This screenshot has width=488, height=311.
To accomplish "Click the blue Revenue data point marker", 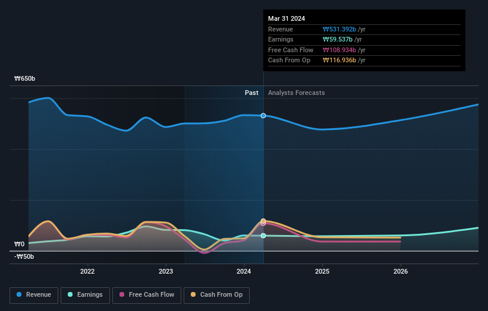I will pyautogui.click(x=263, y=116).
